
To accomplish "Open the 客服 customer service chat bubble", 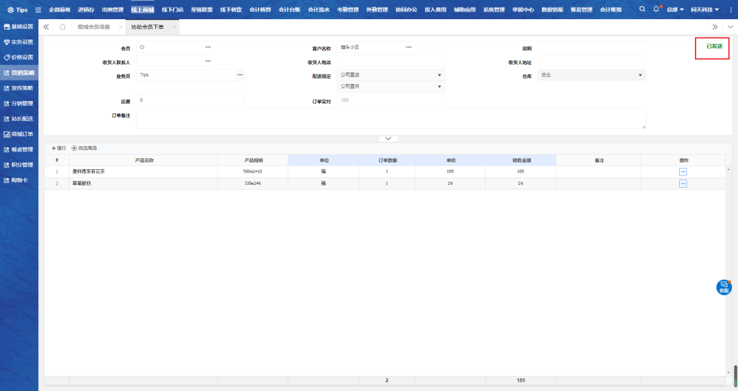I will (724, 287).
